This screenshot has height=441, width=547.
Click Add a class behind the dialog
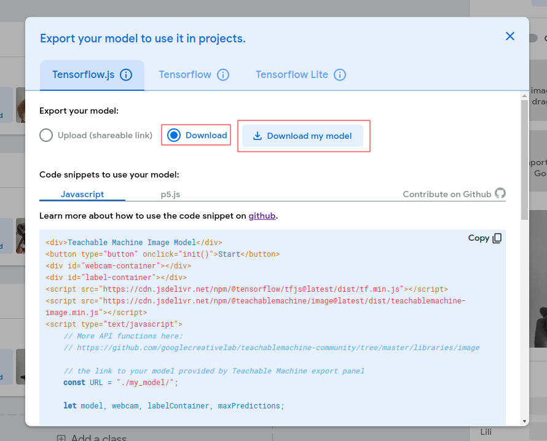click(x=92, y=437)
